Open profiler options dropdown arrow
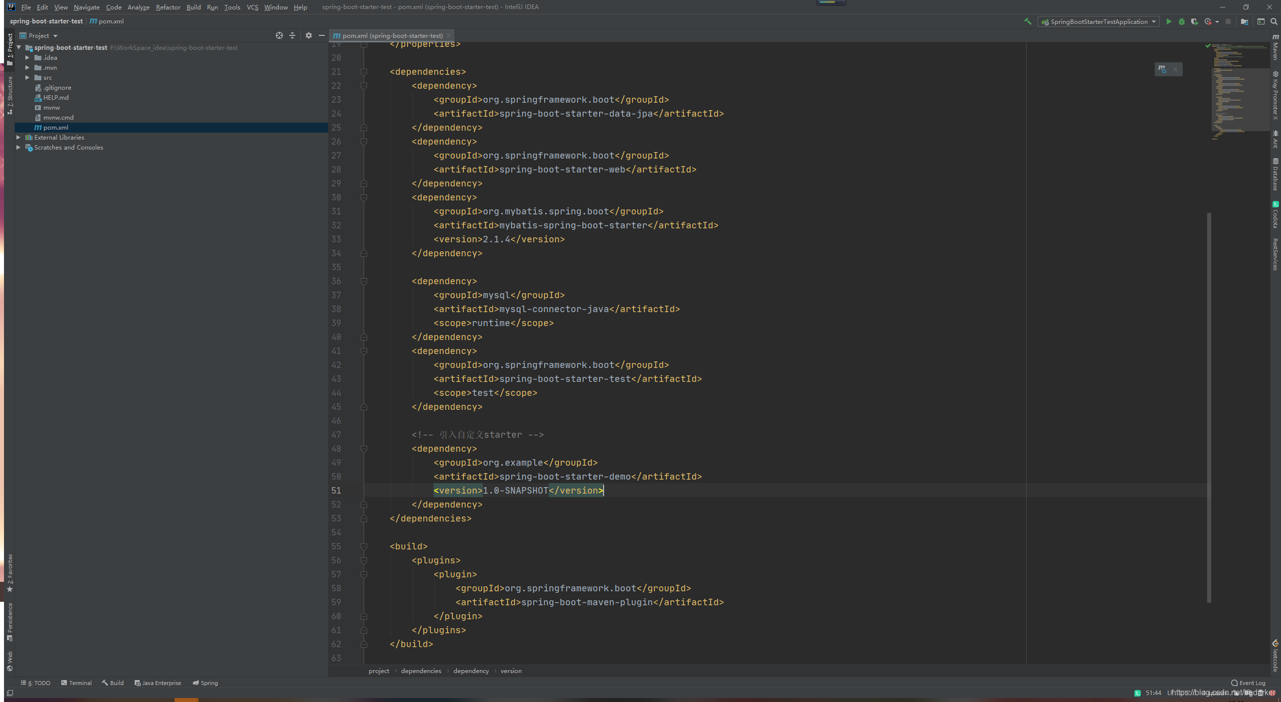Viewport: 1281px width, 702px height. (x=1217, y=22)
